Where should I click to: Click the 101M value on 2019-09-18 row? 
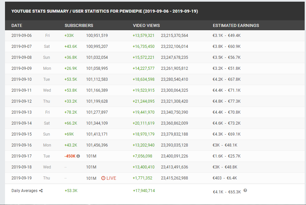[x=91, y=167]
